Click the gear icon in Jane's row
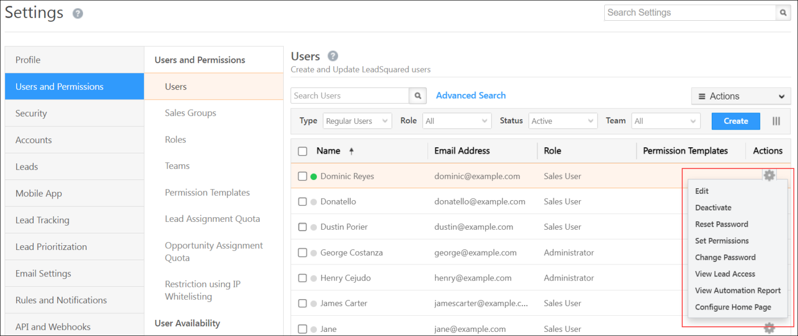This screenshot has width=798, height=336. (x=769, y=328)
